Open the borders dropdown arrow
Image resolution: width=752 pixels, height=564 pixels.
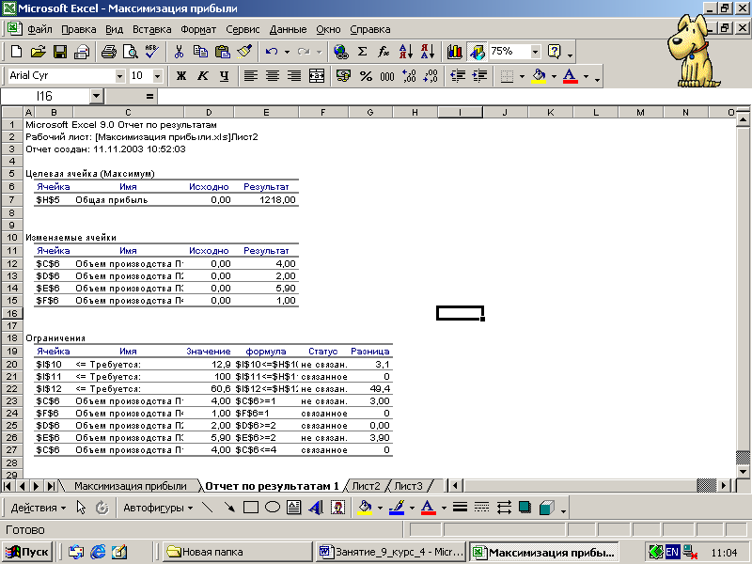coord(522,76)
